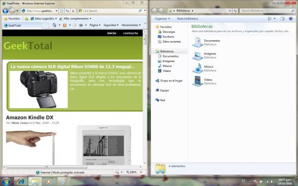Open the Página menu in the command bar
This screenshot has width=298, height=186.
tap(95, 25)
